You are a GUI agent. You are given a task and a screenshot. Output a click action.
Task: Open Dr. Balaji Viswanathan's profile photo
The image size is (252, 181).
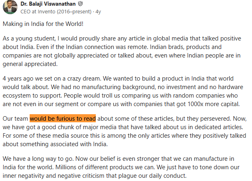(x=10, y=7)
